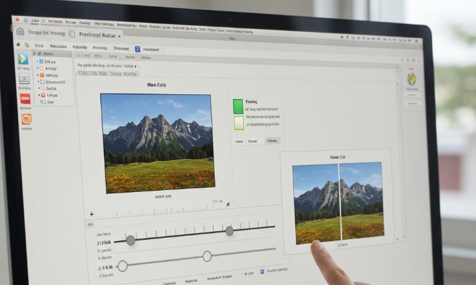Click the highlighted gray button under the swatch list
The width and height of the screenshot is (476, 285).
tap(273, 141)
